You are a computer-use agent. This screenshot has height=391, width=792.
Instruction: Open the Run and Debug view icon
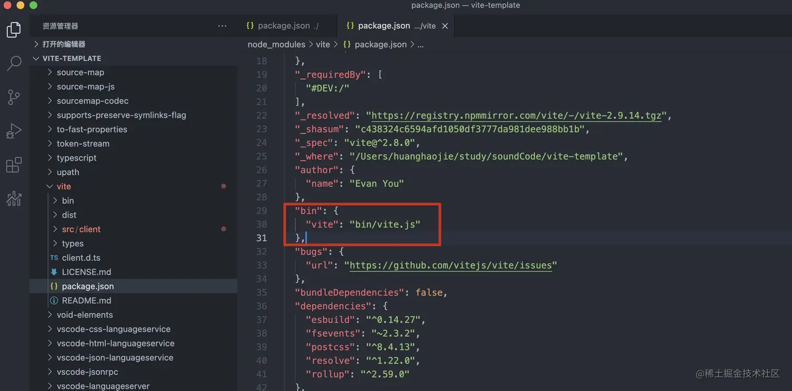click(14, 131)
